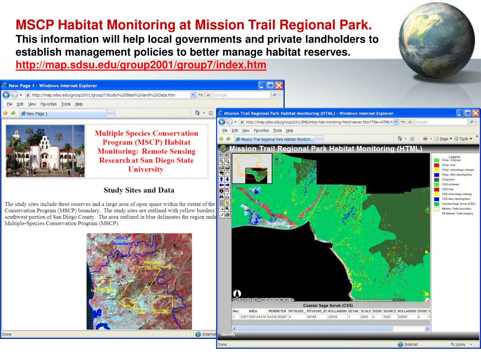
Task: Open File menu in New Page 1 window
Action: point(9,104)
